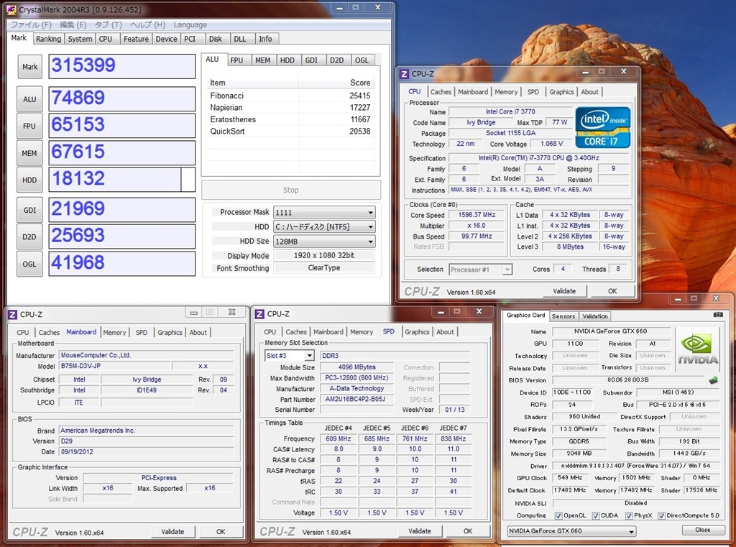This screenshot has height=547, width=736.
Task: Click the HDD score progress bar showing 18132
Action: pyautogui.click(x=122, y=180)
